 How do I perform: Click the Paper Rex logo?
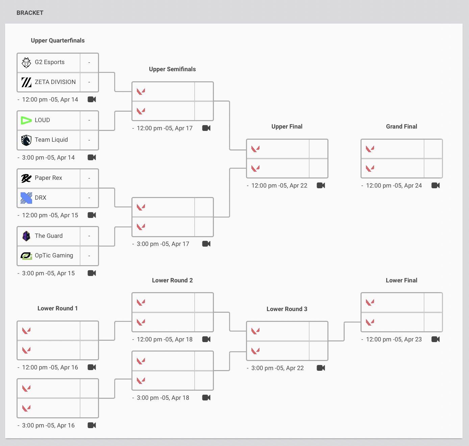[x=26, y=178]
